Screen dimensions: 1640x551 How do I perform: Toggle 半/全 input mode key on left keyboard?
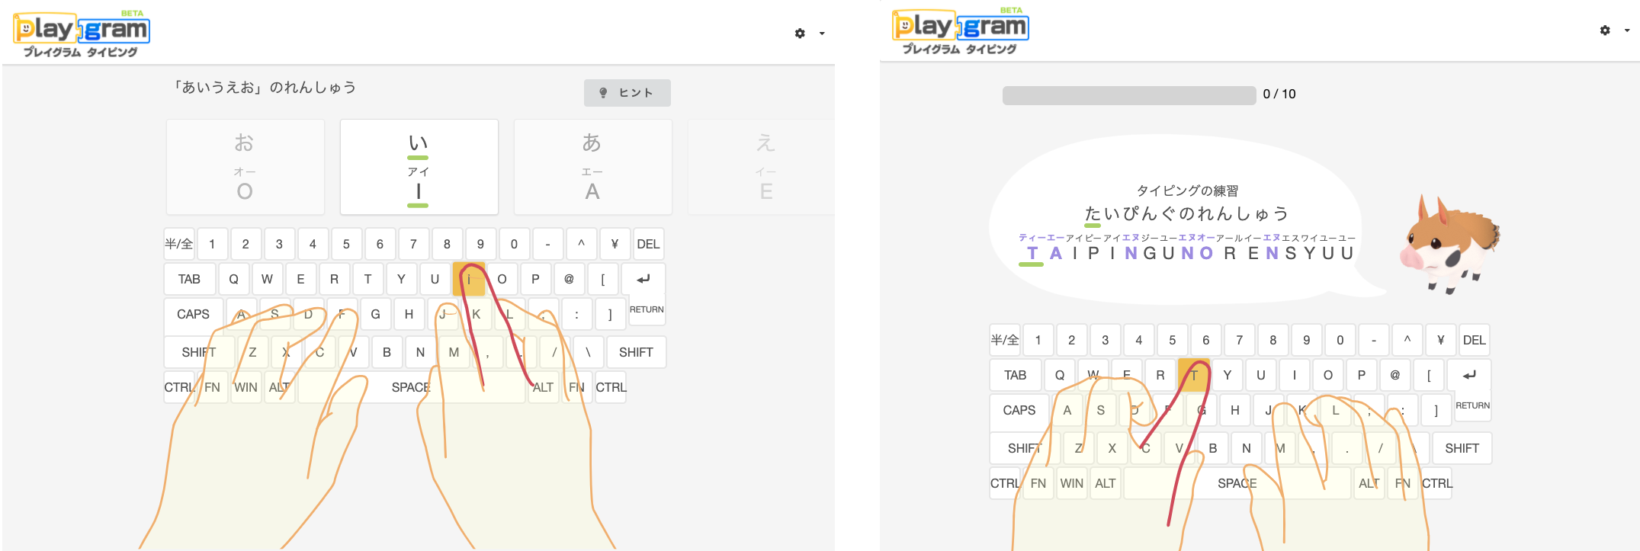pyautogui.click(x=179, y=244)
